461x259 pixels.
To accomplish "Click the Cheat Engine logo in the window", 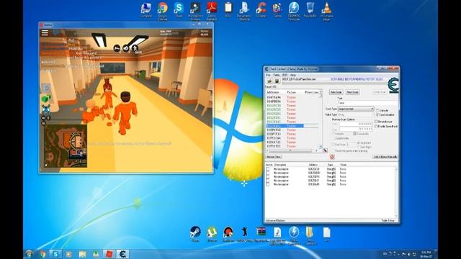I will coord(393,85).
